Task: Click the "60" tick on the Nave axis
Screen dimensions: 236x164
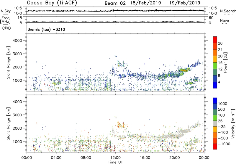Action: (x=211, y=18)
